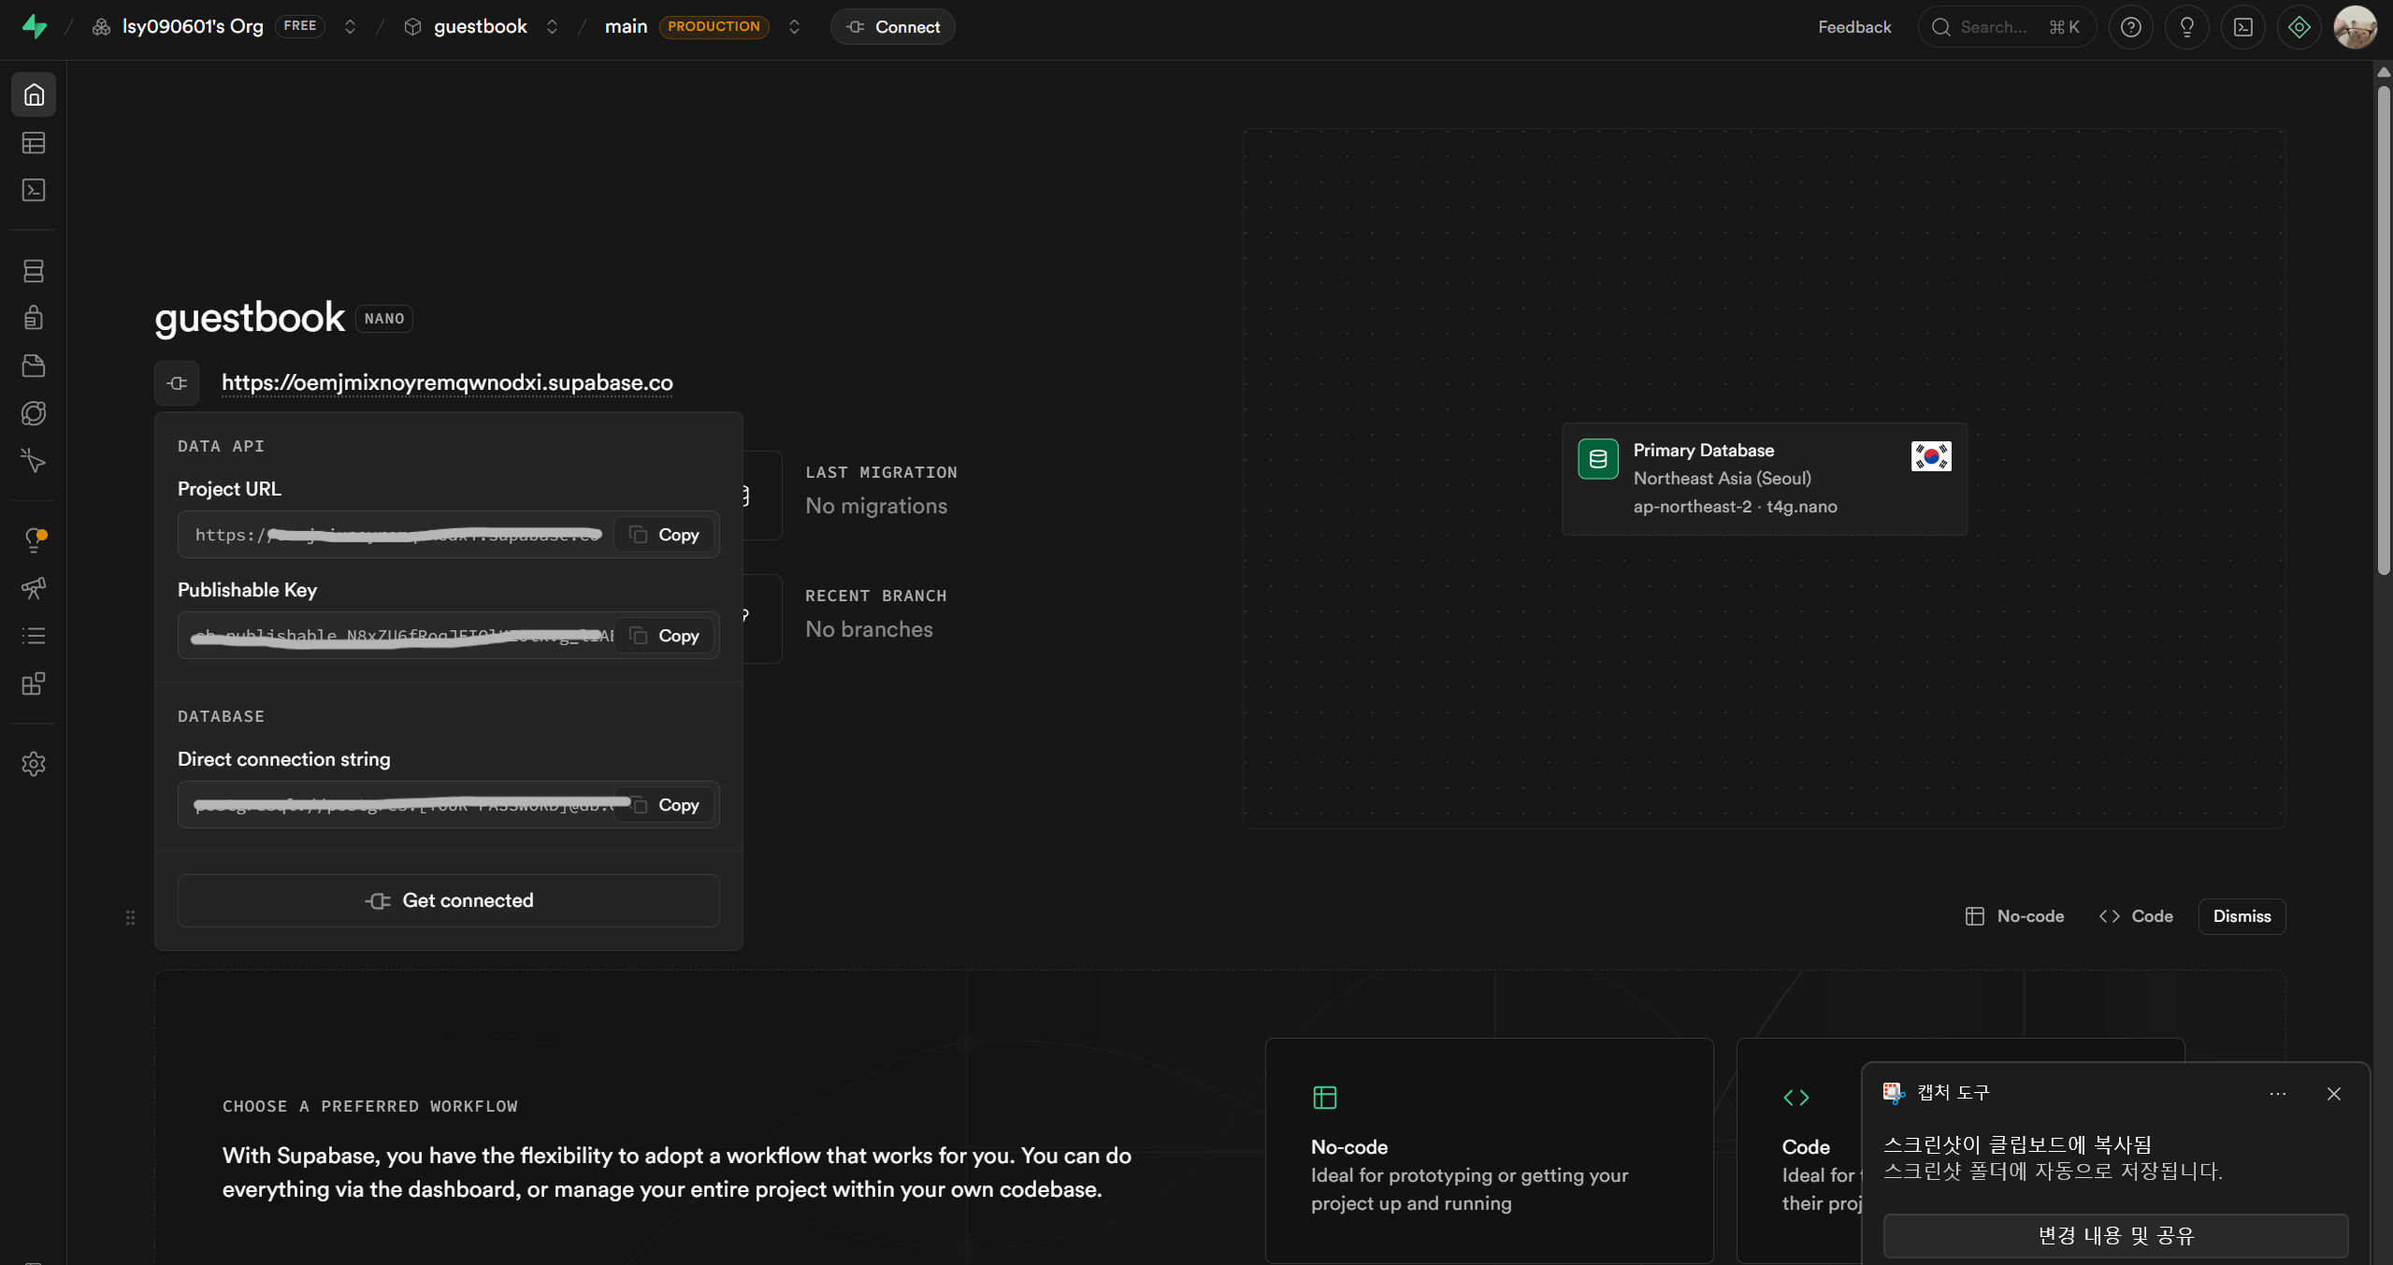Open the Table Editor sidebar icon

[34, 143]
